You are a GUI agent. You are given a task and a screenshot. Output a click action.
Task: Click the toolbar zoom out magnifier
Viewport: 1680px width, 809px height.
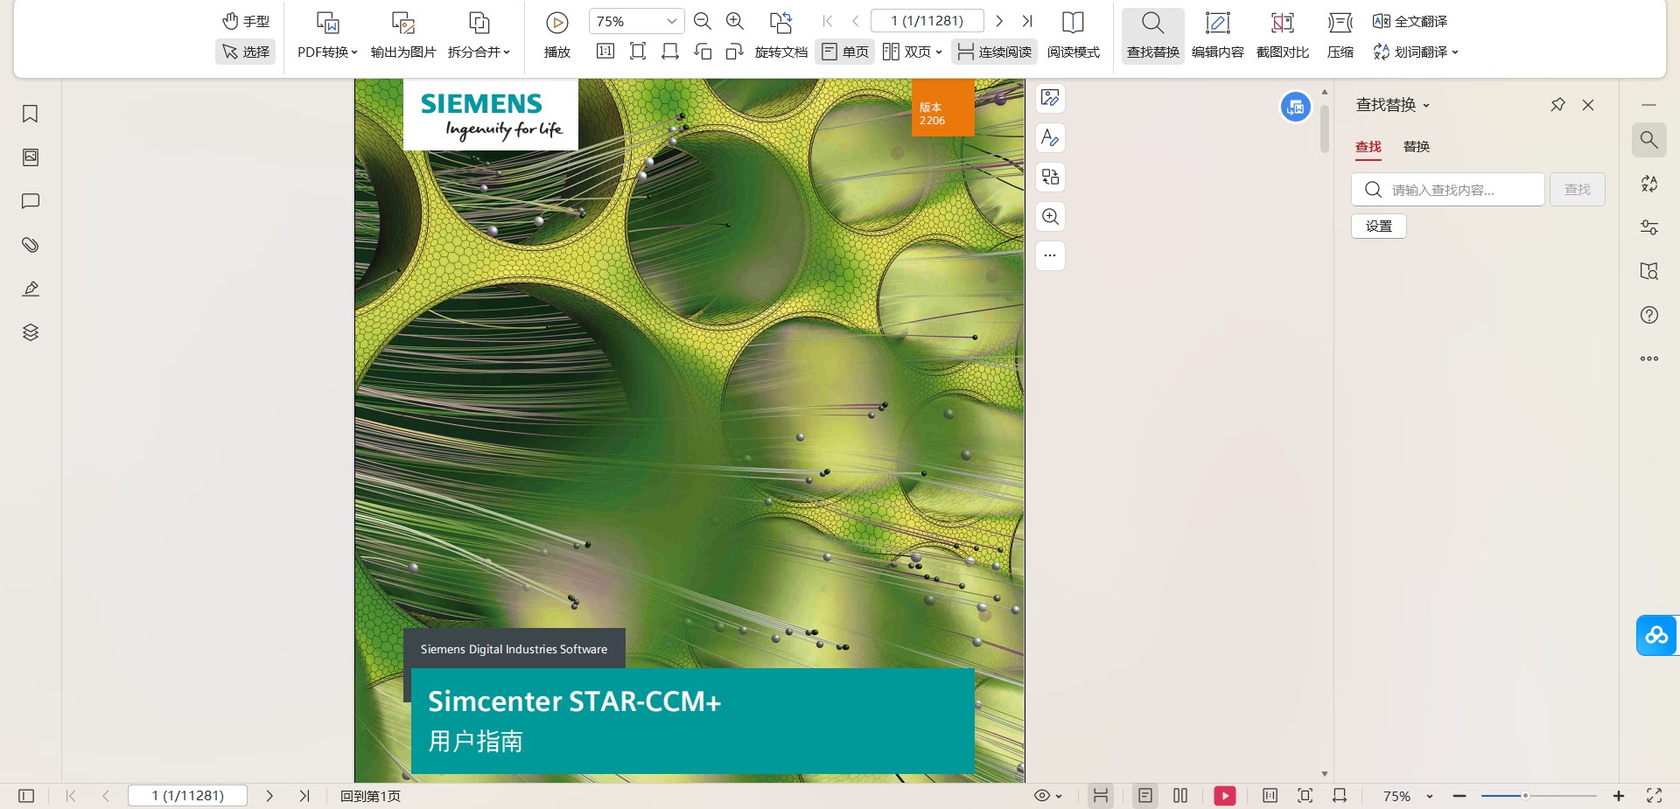(x=702, y=21)
